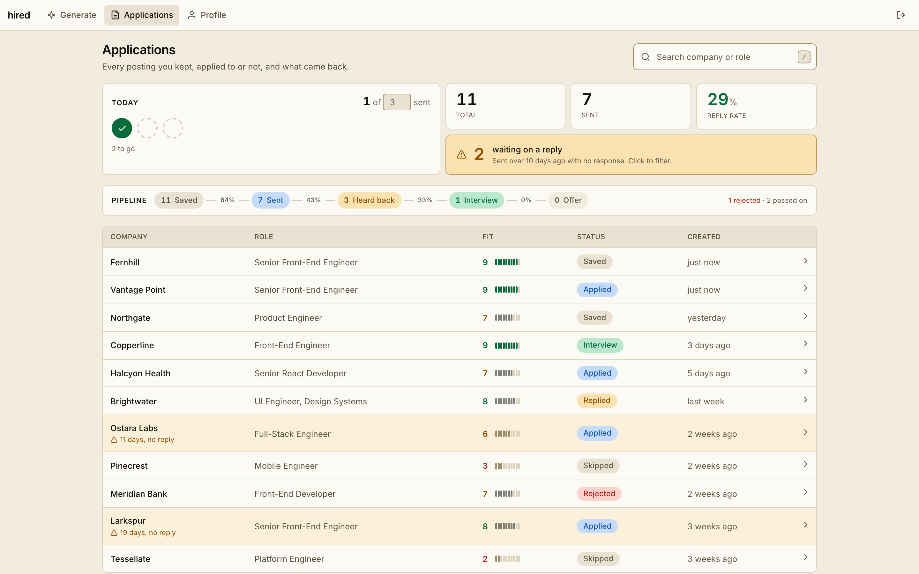Viewport: 919px width, 574px height.
Task: Expand the Copperline row chevron
Action: click(805, 344)
